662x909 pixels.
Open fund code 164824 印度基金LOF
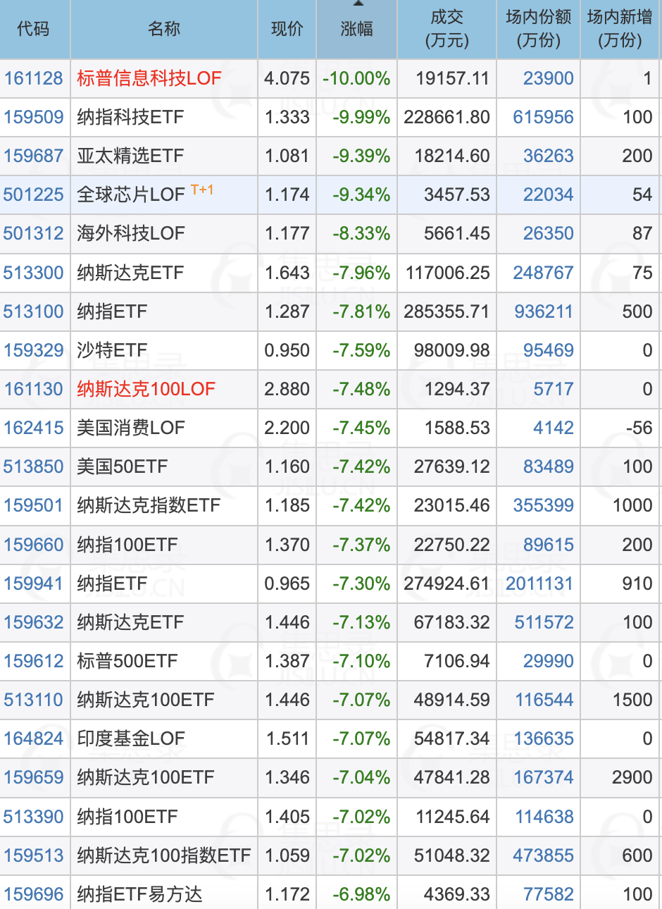pyautogui.click(x=34, y=738)
